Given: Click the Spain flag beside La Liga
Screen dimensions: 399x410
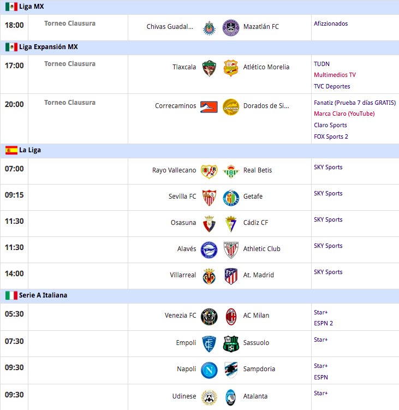Looking at the screenshot, I should pos(11,150).
